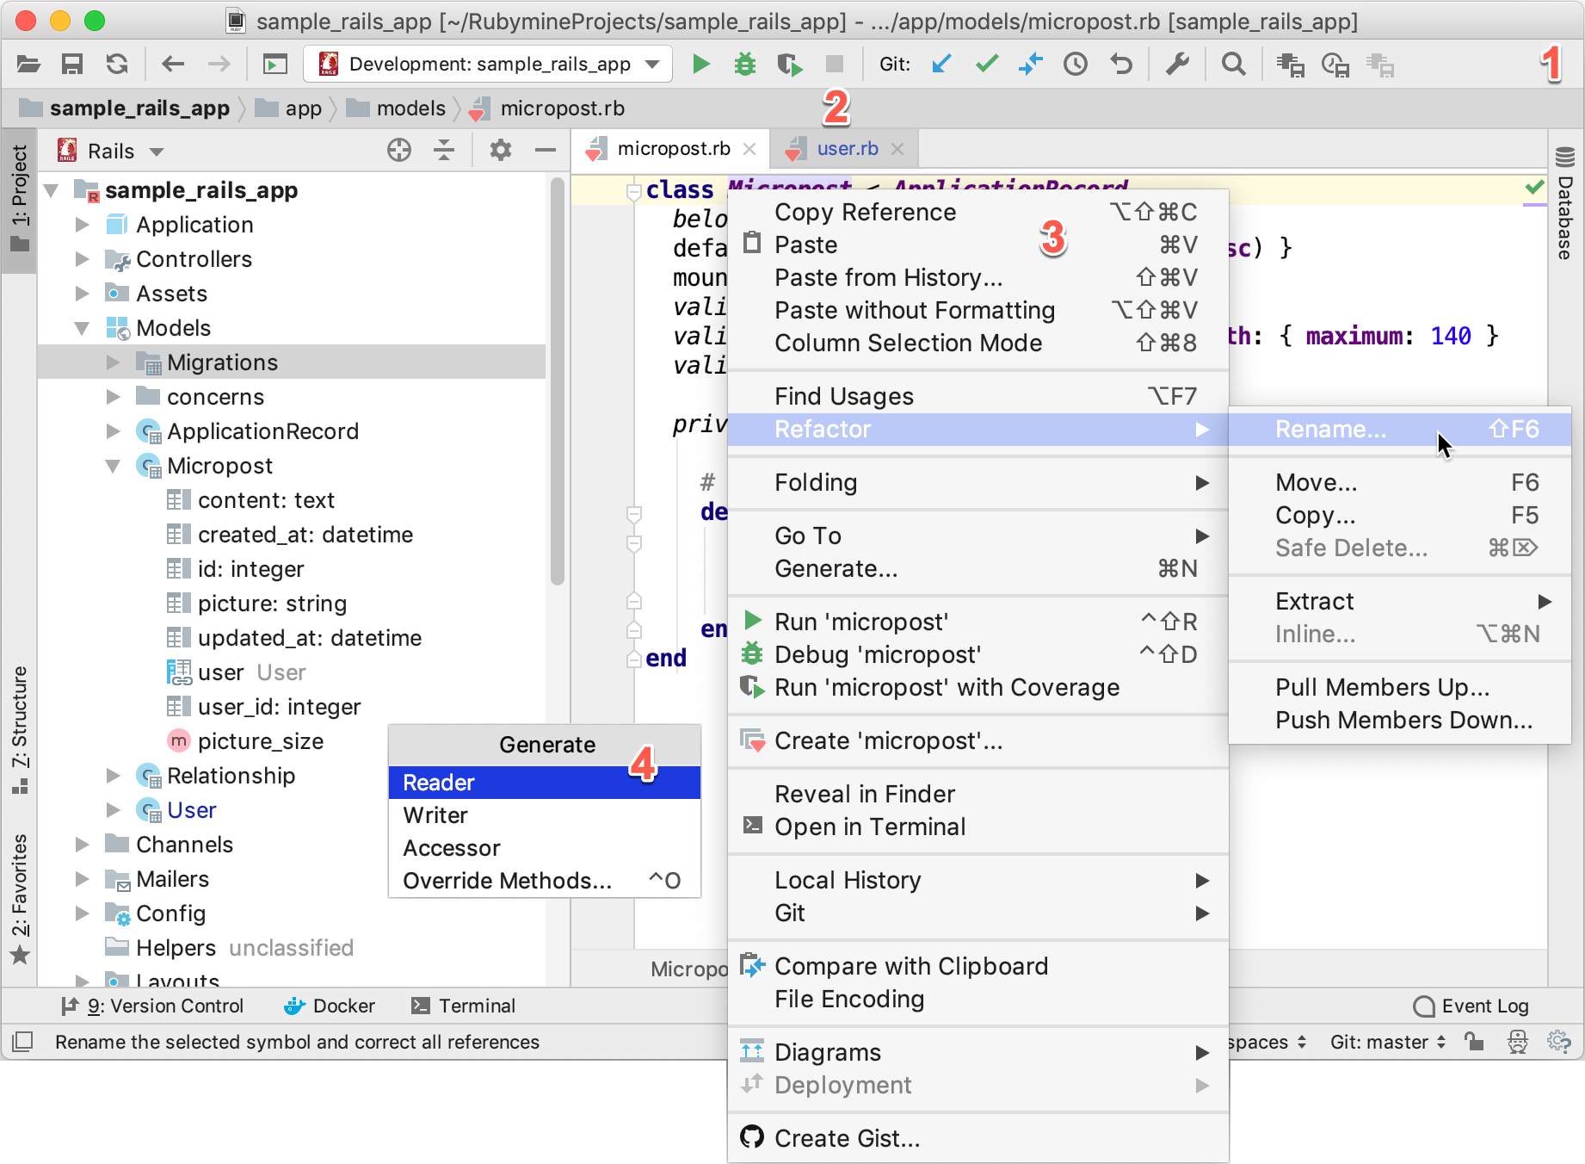
Task: Select Run 'micropost' in context menu
Action: (978, 622)
